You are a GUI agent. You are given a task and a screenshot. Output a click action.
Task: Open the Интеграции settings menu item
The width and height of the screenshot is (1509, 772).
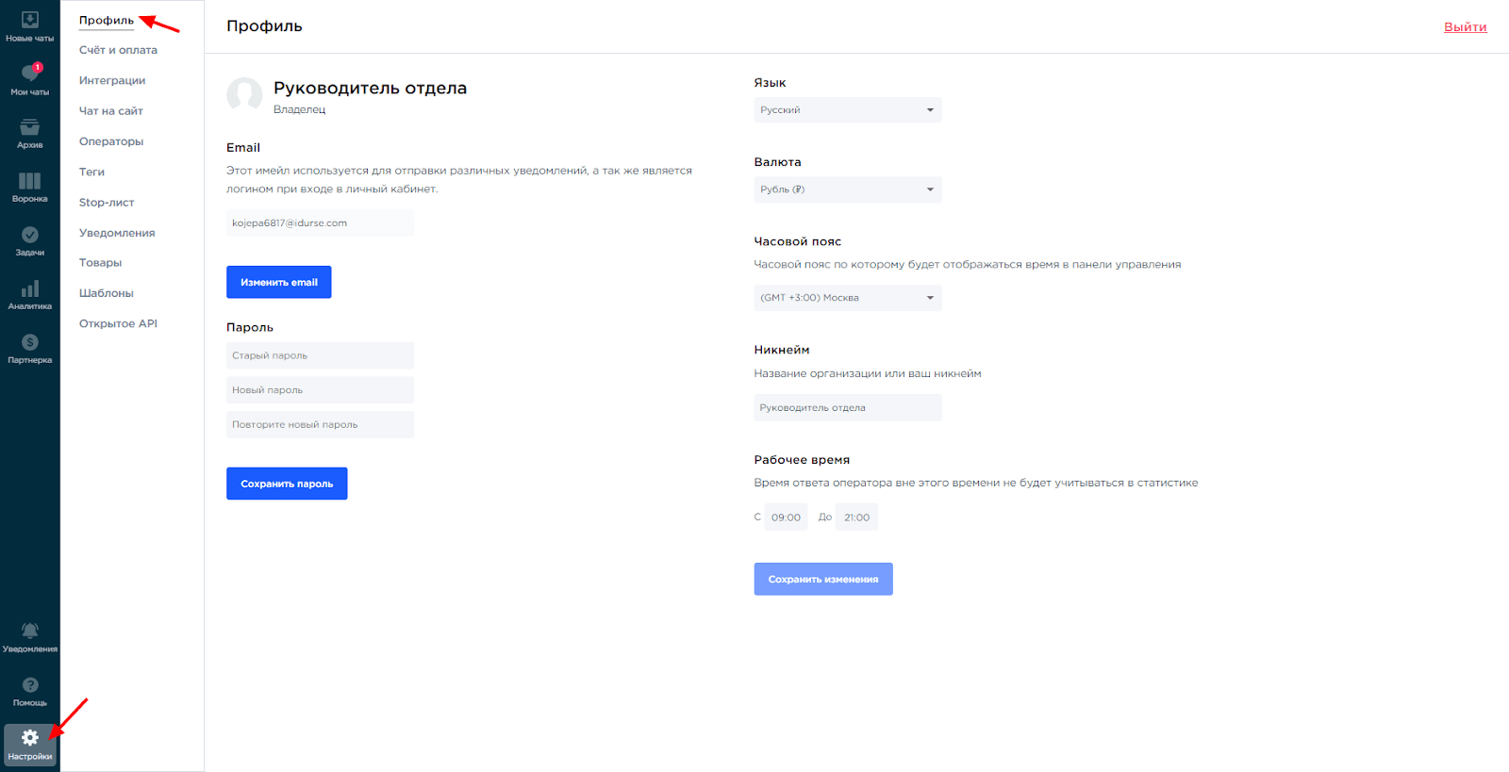(x=112, y=81)
